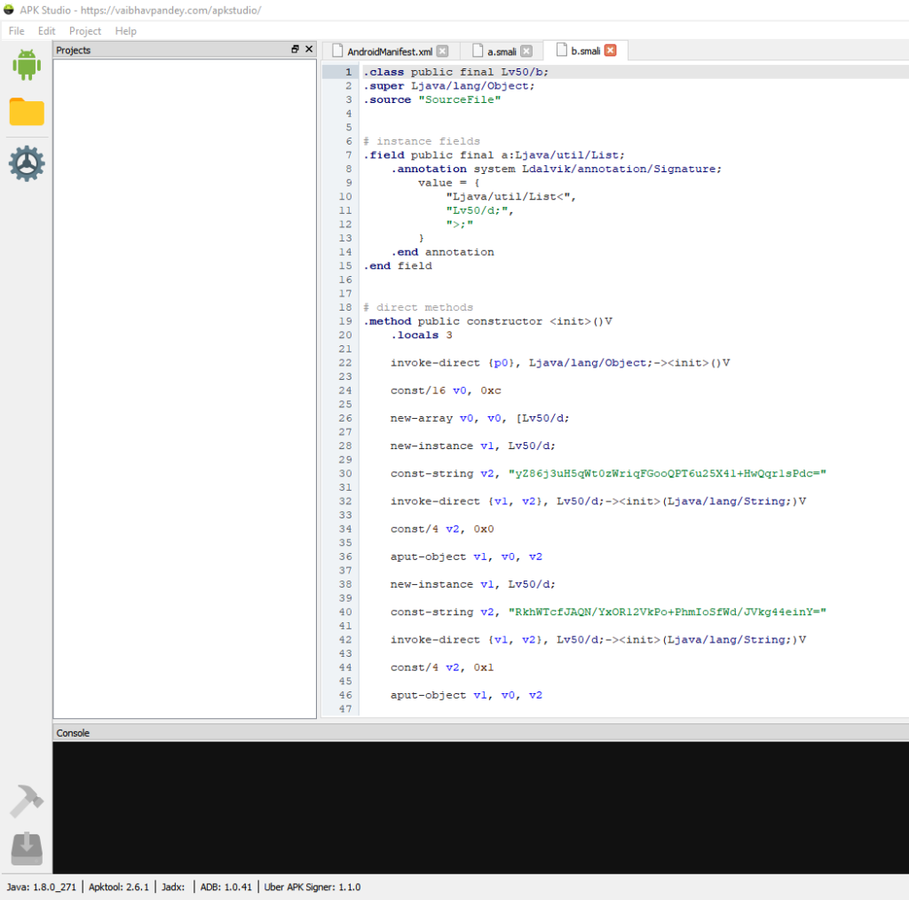The image size is (909, 900).
Task: Close the b.smali tab
Action: pyautogui.click(x=610, y=51)
